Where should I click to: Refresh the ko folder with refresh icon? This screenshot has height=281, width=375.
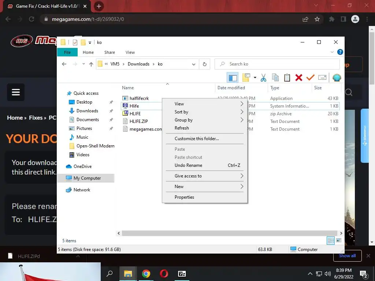click(x=204, y=64)
